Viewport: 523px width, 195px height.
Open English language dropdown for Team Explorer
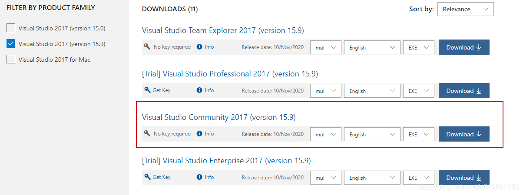pos(372,47)
